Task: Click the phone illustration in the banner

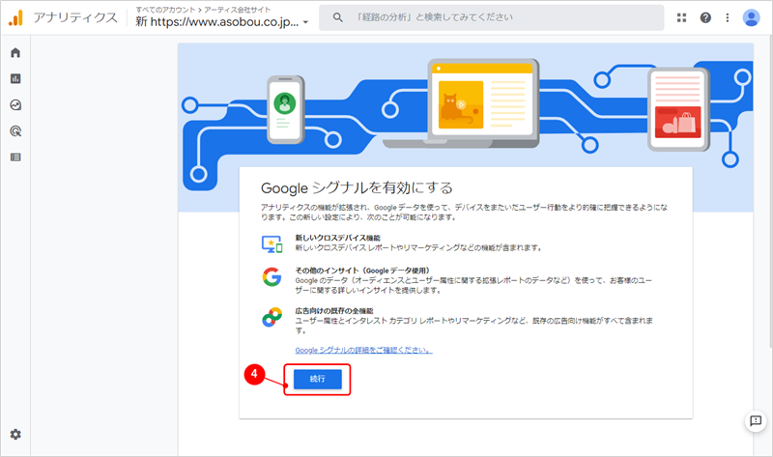Action: click(285, 110)
